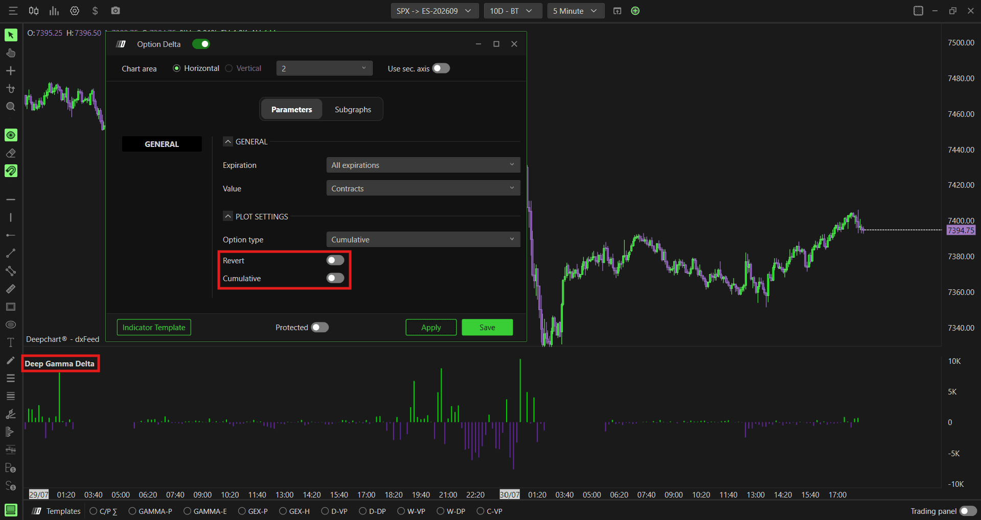
Task: Toggle the Trading panel switch
Action: (x=968, y=511)
